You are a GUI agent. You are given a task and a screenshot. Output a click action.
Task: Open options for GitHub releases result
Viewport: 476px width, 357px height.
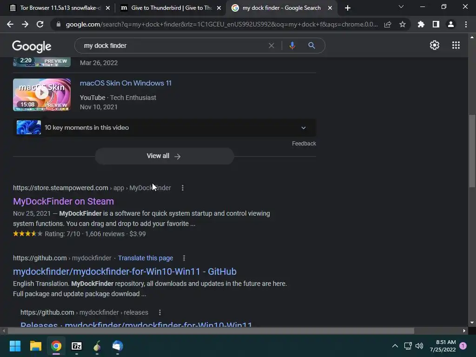[160, 312]
